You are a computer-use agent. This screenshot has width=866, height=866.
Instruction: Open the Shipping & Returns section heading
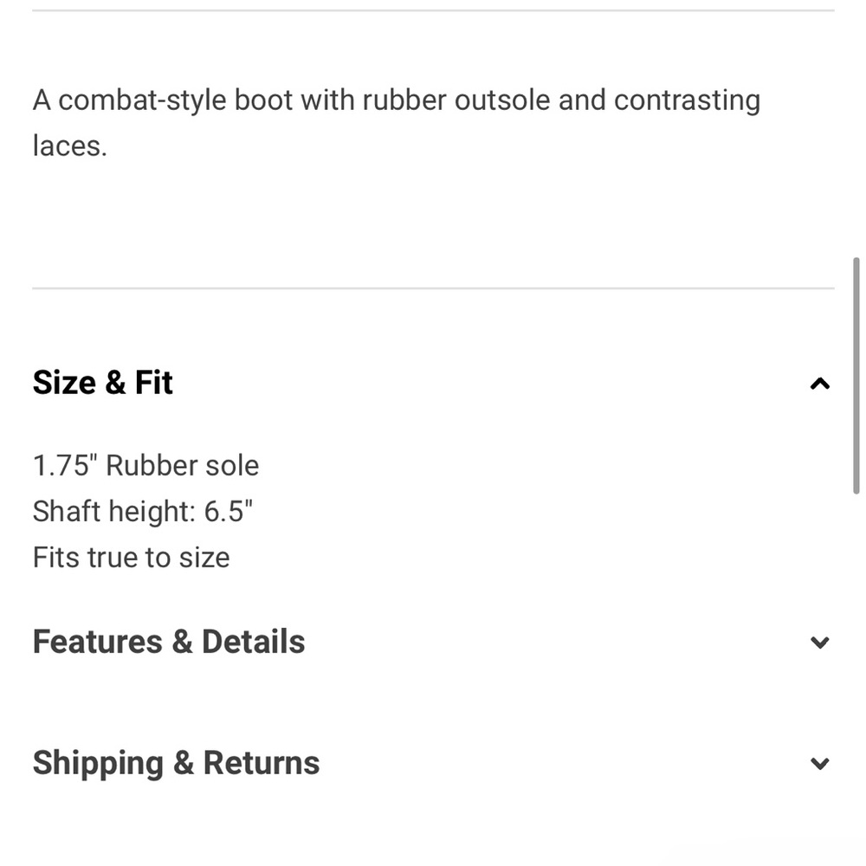point(176,763)
